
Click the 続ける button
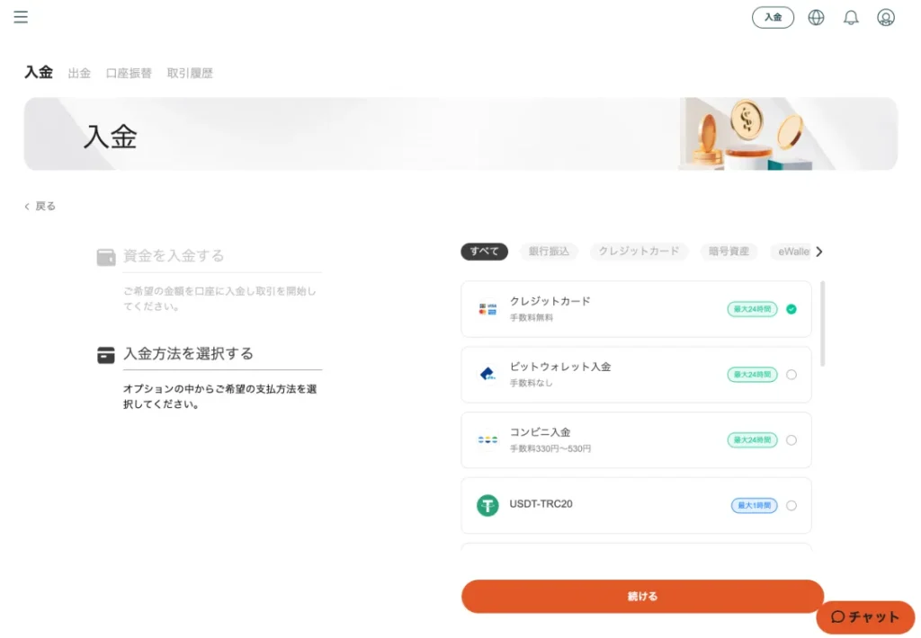click(x=642, y=596)
